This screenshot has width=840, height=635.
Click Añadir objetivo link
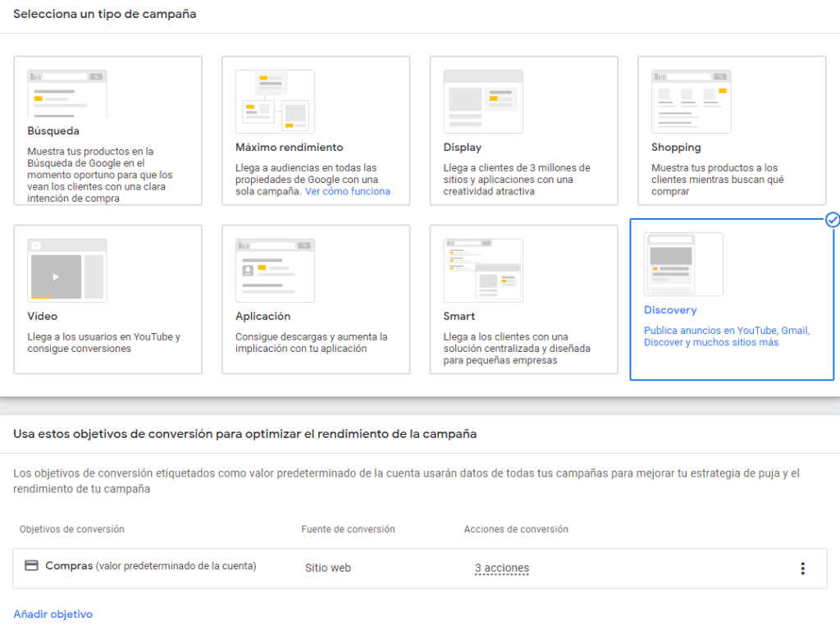pos(53,614)
